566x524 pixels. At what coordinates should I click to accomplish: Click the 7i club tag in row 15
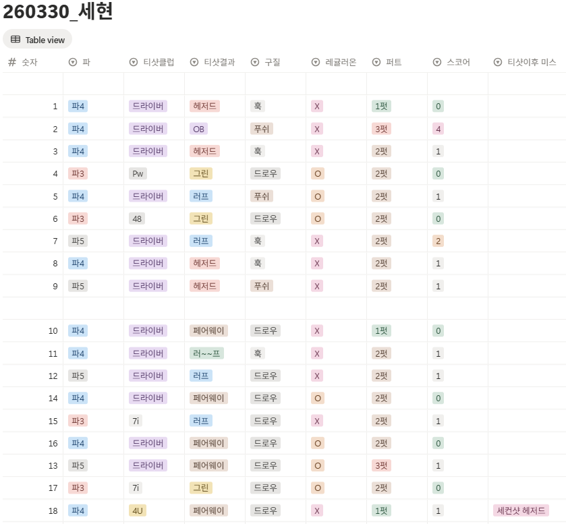coord(136,421)
